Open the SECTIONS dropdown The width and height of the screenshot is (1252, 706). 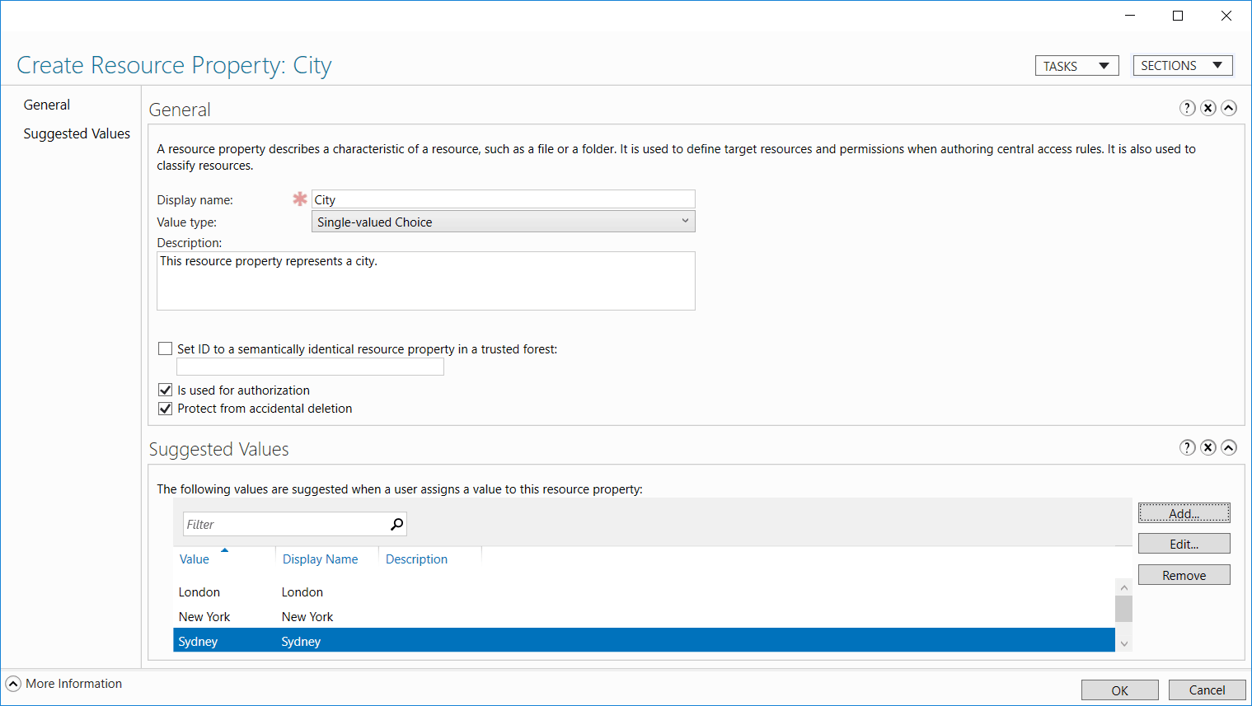tap(1183, 65)
